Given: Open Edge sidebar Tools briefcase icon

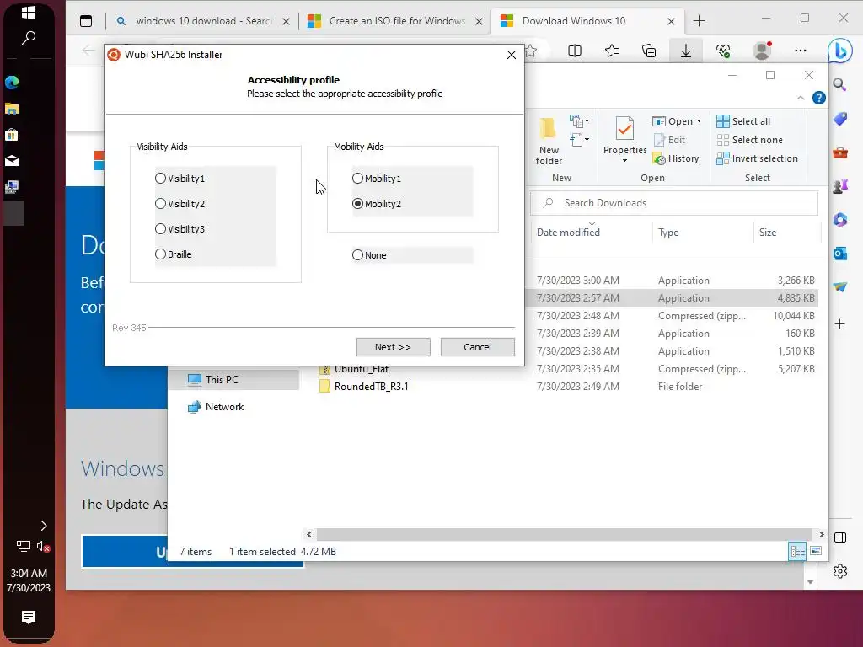Looking at the screenshot, I should pos(840,152).
